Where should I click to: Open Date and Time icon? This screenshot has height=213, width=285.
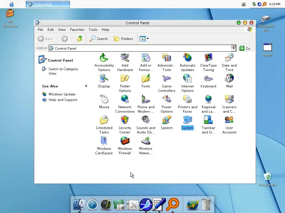(229, 62)
